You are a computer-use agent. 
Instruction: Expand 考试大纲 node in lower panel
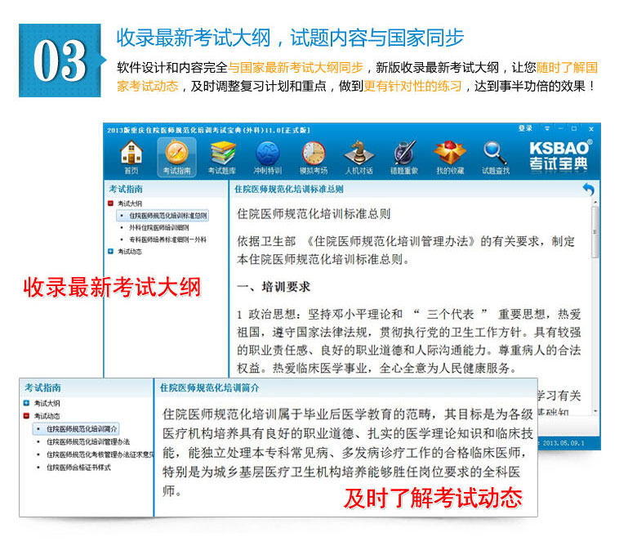point(26,403)
